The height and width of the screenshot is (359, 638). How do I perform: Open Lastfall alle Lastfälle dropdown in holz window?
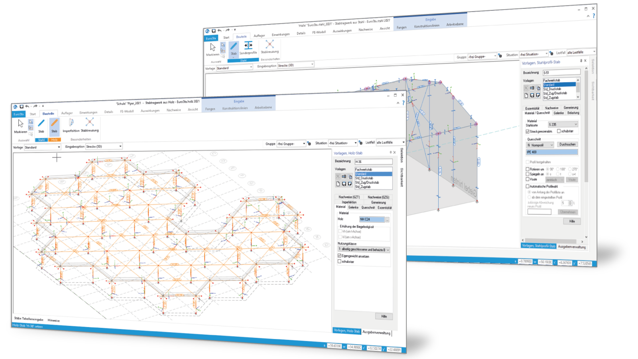[390, 142]
